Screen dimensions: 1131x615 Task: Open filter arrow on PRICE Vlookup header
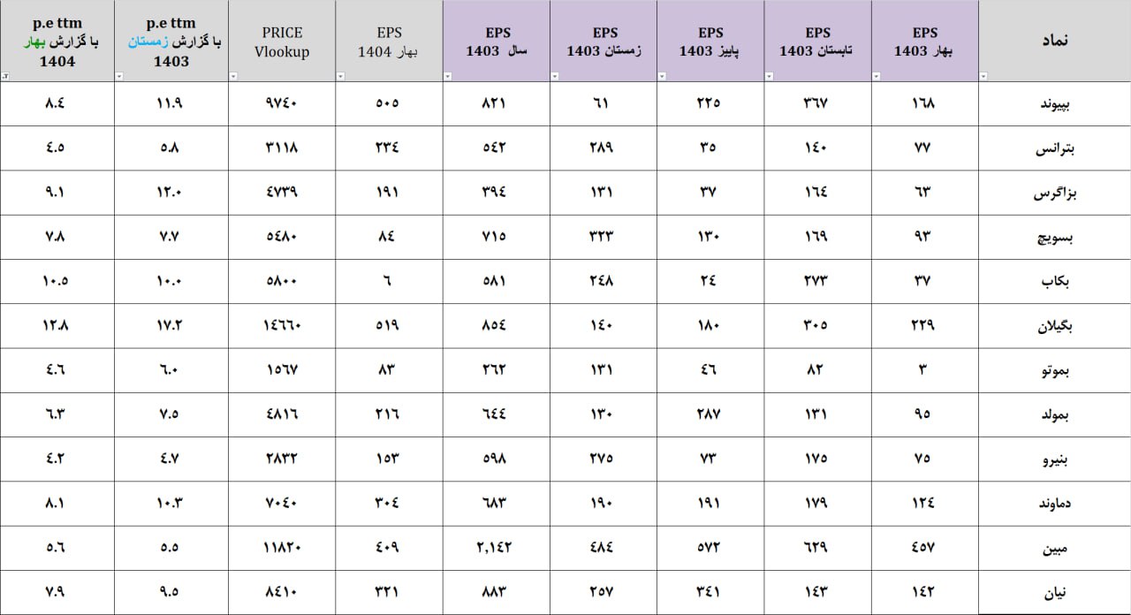coord(233,77)
